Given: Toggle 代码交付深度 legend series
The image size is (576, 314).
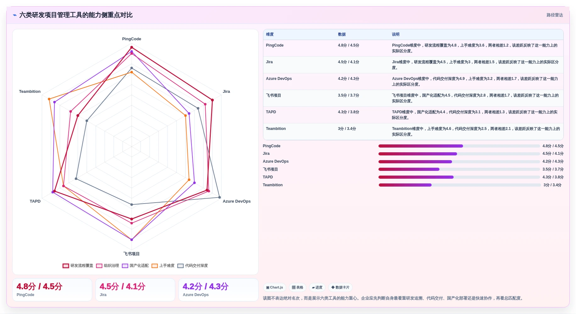Looking at the screenshot, I should pos(193,266).
